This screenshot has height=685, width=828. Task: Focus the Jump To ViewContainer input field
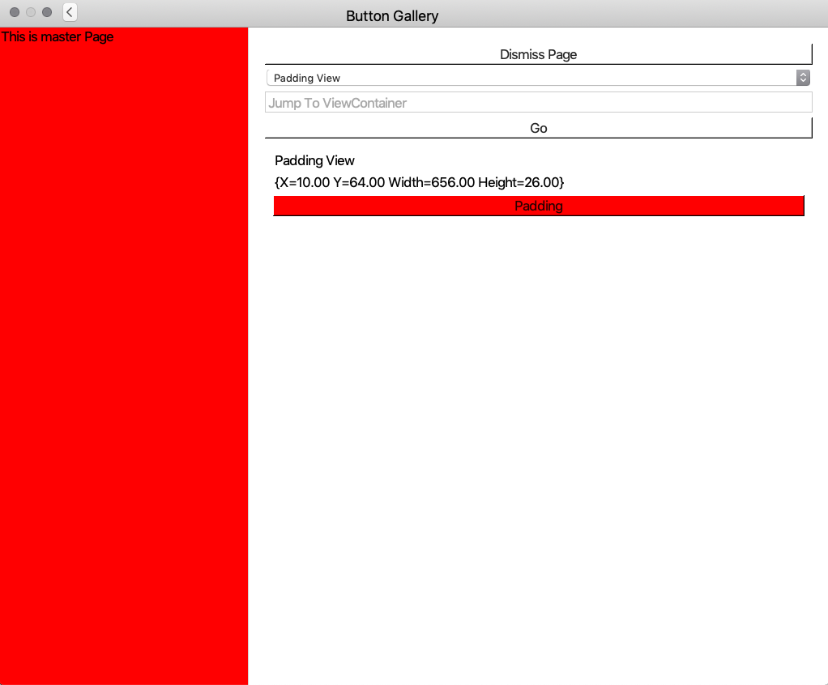pyautogui.click(x=538, y=102)
